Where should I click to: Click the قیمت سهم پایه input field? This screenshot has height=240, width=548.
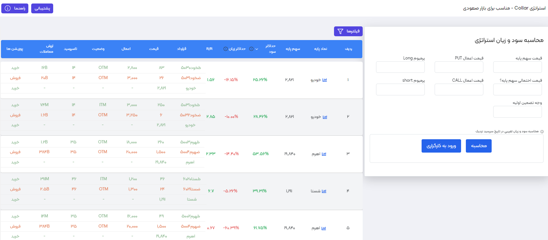517,67
